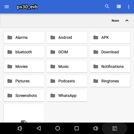The image size is (134, 134).
Task: Open the Notifications folder
Action: point(110,66)
